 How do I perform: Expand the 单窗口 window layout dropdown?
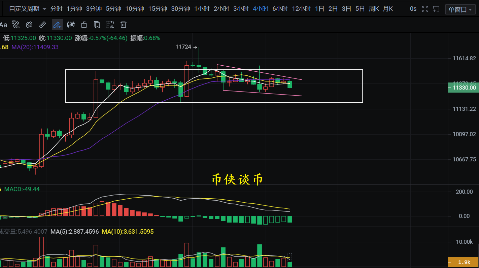click(460, 9)
